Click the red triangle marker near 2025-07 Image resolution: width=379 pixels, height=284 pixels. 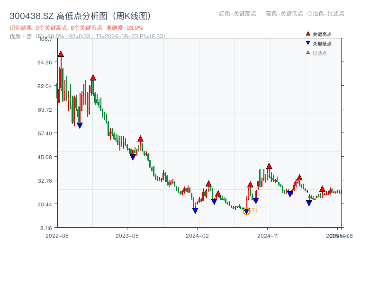322,187
